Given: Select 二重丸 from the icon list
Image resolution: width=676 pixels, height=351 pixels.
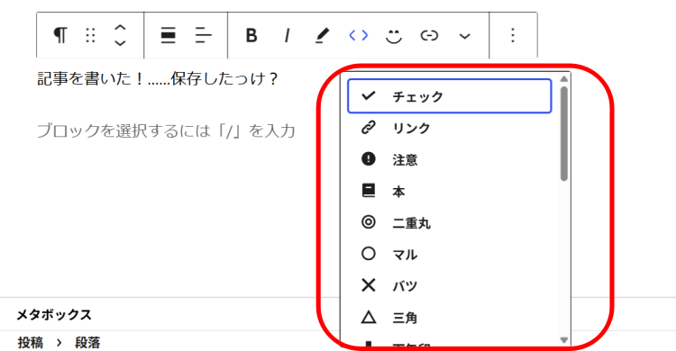Looking at the screenshot, I should coord(449,222).
